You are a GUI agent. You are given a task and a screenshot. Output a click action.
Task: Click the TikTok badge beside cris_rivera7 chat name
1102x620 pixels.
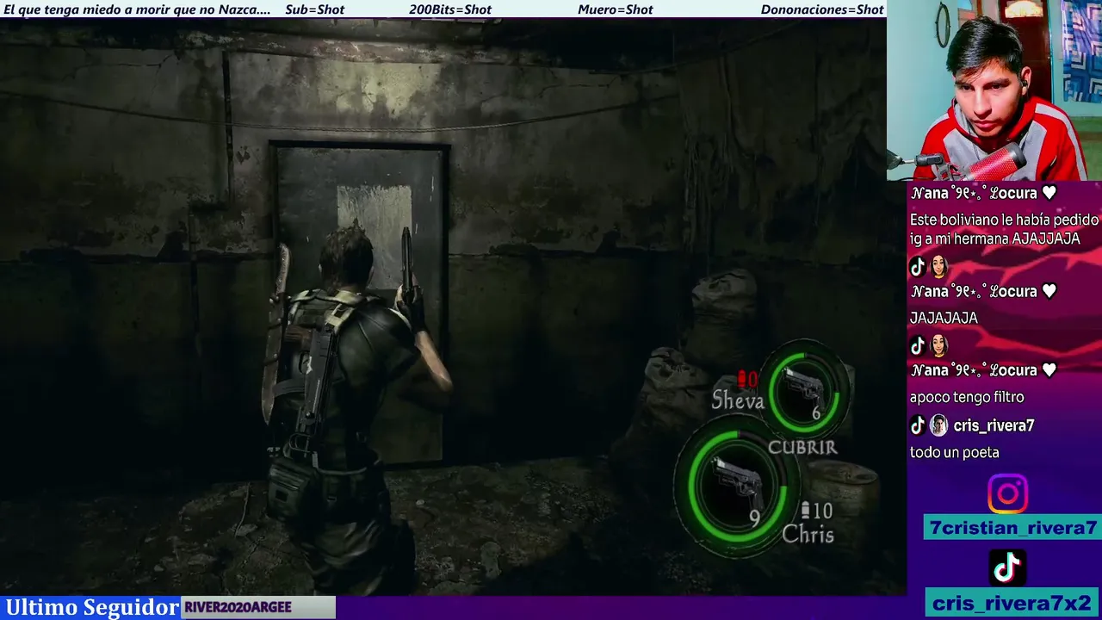[918, 425]
